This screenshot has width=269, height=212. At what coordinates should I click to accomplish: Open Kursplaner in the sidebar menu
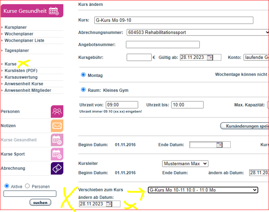[x=16, y=27]
